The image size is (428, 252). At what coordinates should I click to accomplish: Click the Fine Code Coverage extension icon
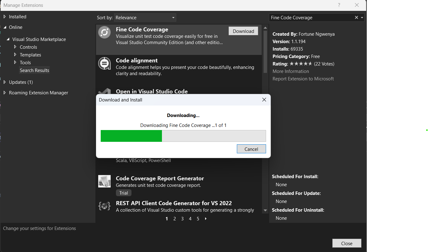tap(104, 32)
